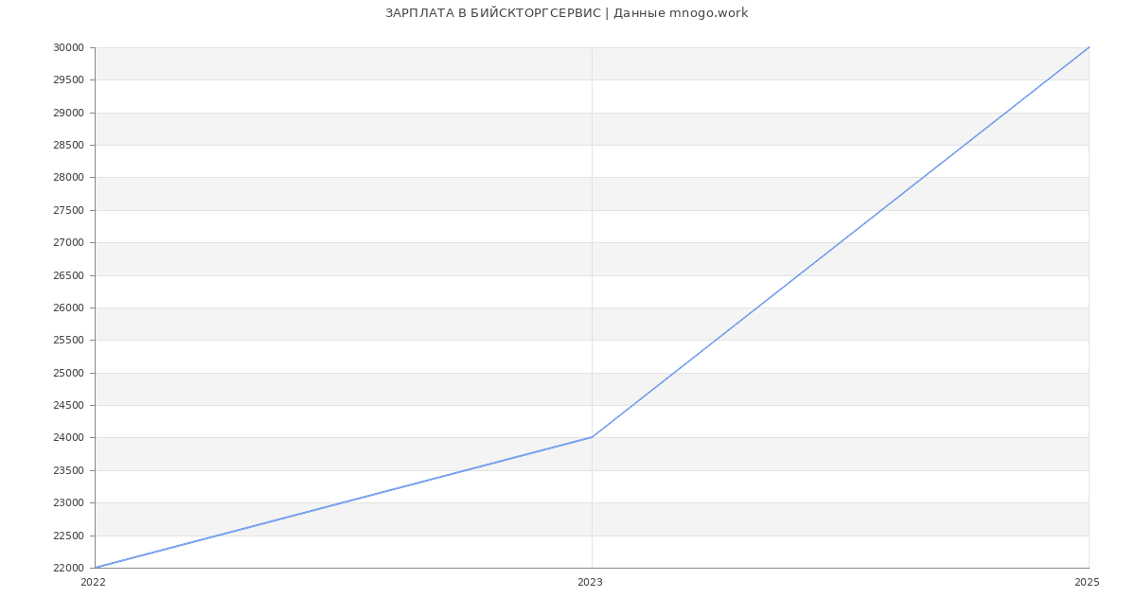Click the chart title text
Screen dimensions: 1136x615
pos(566,13)
